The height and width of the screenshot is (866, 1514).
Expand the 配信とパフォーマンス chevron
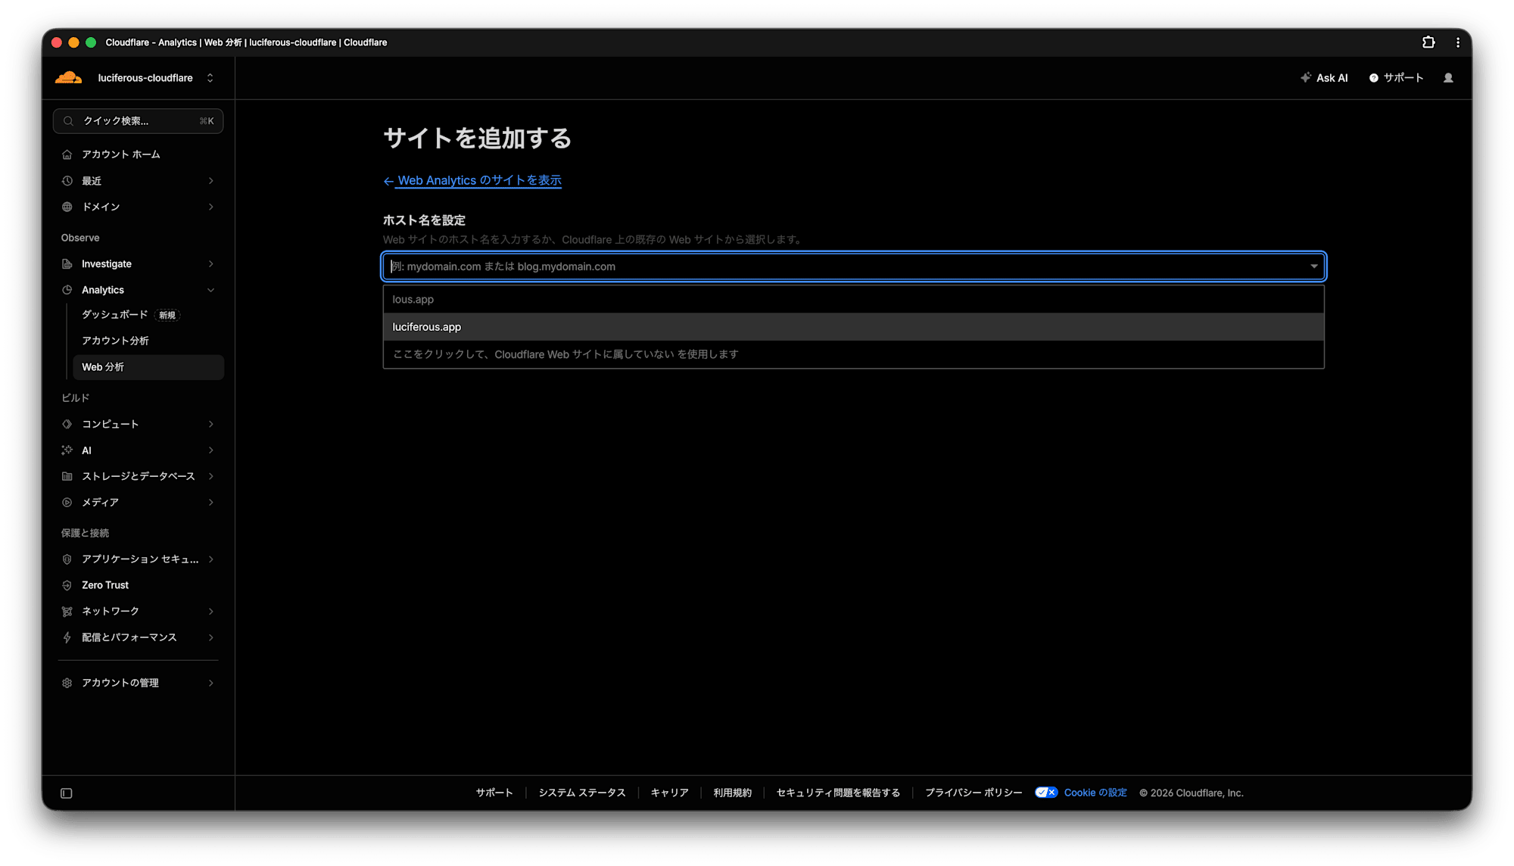coord(211,637)
